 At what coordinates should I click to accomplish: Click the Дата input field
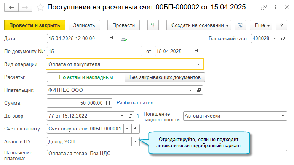tap(77, 38)
